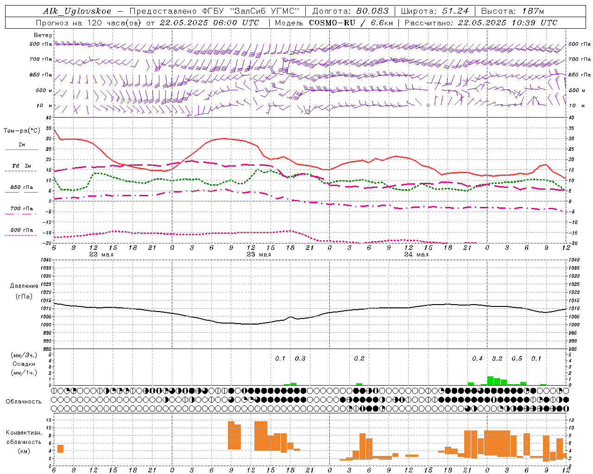The image size is (593, 474).
Task: Click the (гПа) pressure unit label
Action: [x=24, y=296]
